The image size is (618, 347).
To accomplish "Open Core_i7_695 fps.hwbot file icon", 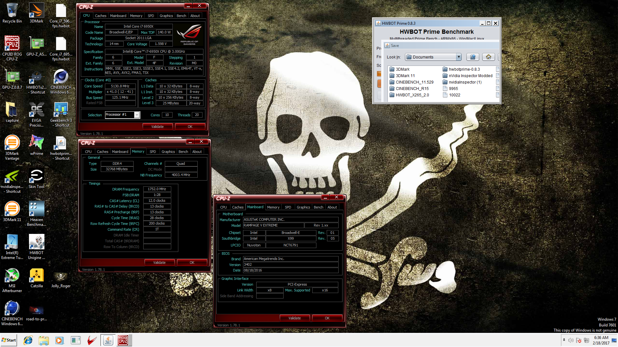I will (61, 49).
